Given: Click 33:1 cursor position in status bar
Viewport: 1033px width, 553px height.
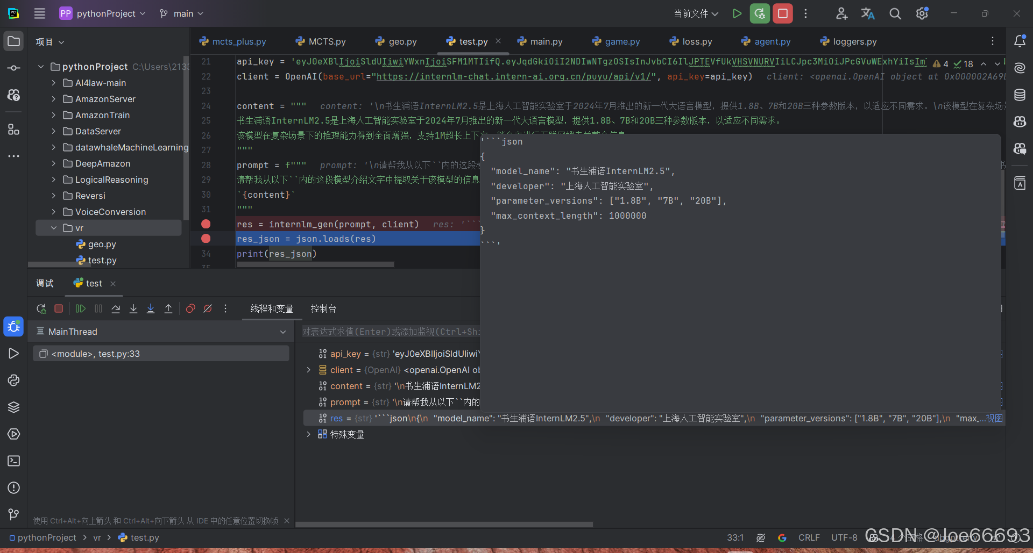Looking at the screenshot, I should click(x=735, y=537).
